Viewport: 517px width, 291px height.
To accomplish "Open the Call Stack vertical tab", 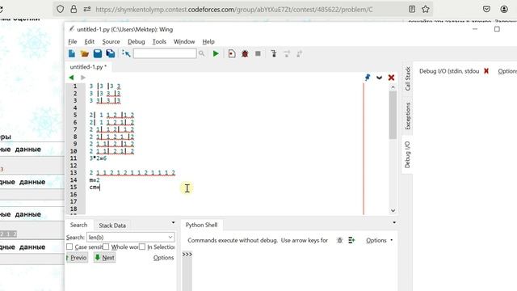I will 407,79.
